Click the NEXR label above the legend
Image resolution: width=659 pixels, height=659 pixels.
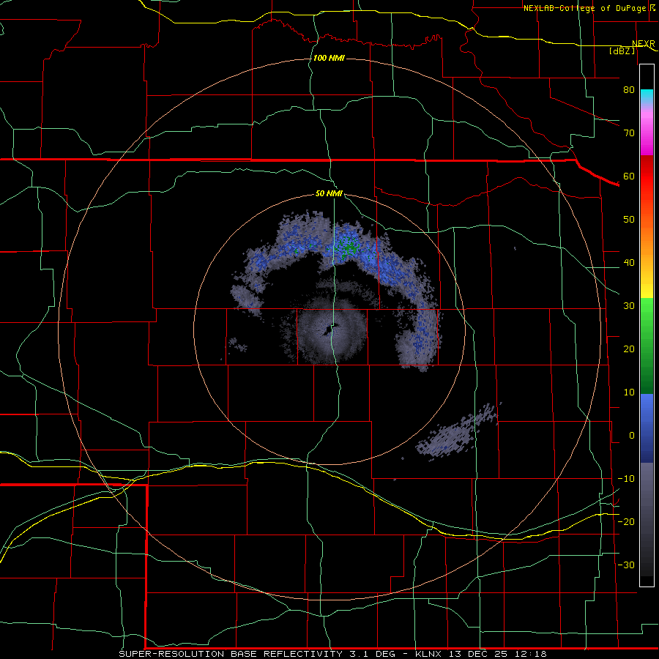click(x=643, y=43)
